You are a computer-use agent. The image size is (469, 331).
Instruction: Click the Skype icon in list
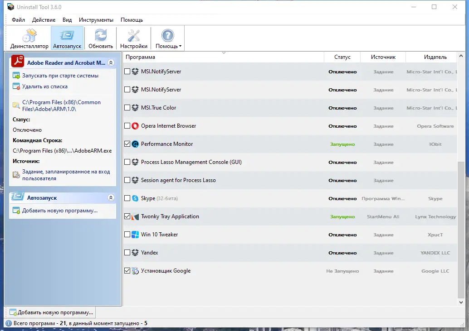pyautogui.click(x=135, y=198)
